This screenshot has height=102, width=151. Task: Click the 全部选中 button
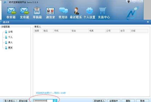(x=114, y=101)
